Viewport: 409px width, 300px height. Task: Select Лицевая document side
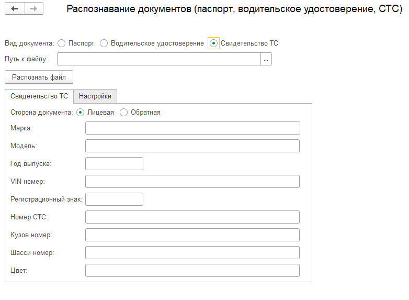[x=80, y=112]
